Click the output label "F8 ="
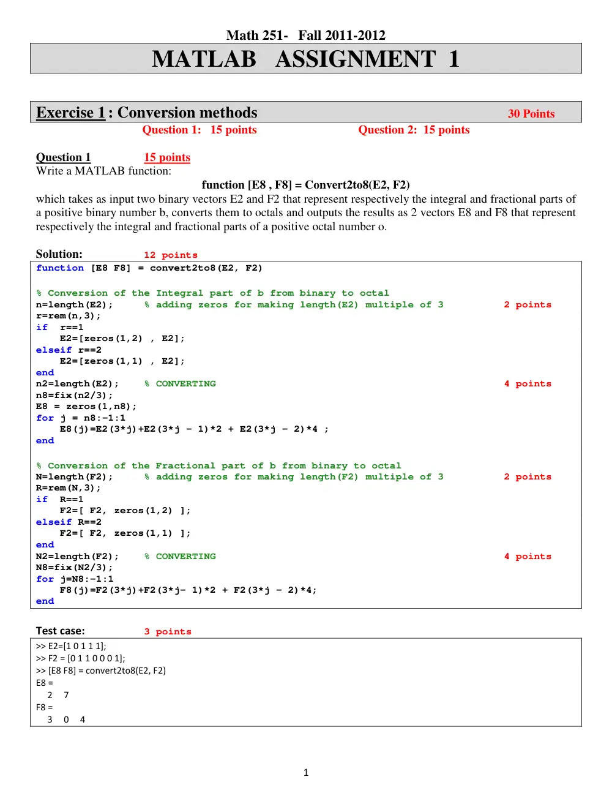 pos(45,707)
